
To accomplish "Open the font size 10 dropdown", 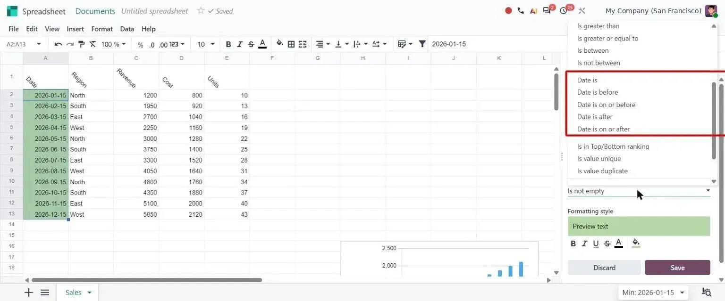I will (206, 44).
